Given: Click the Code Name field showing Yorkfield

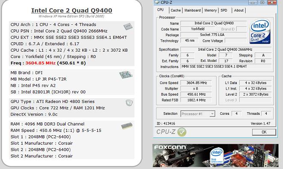Looking at the screenshot, I should (x=198, y=29).
